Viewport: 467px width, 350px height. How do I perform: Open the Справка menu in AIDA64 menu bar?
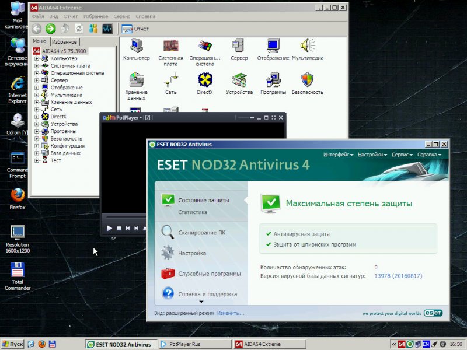pyautogui.click(x=145, y=16)
